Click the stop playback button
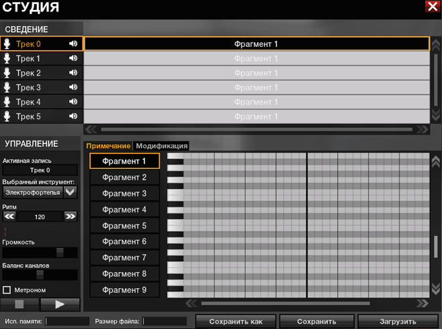The height and width of the screenshot is (329, 442). point(19,304)
